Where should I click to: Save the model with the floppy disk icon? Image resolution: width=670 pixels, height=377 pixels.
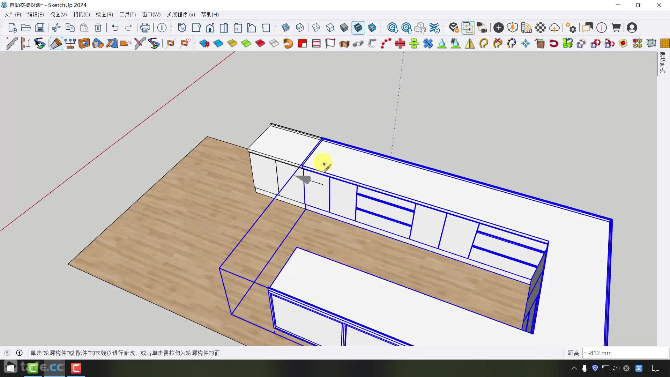[40, 28]
